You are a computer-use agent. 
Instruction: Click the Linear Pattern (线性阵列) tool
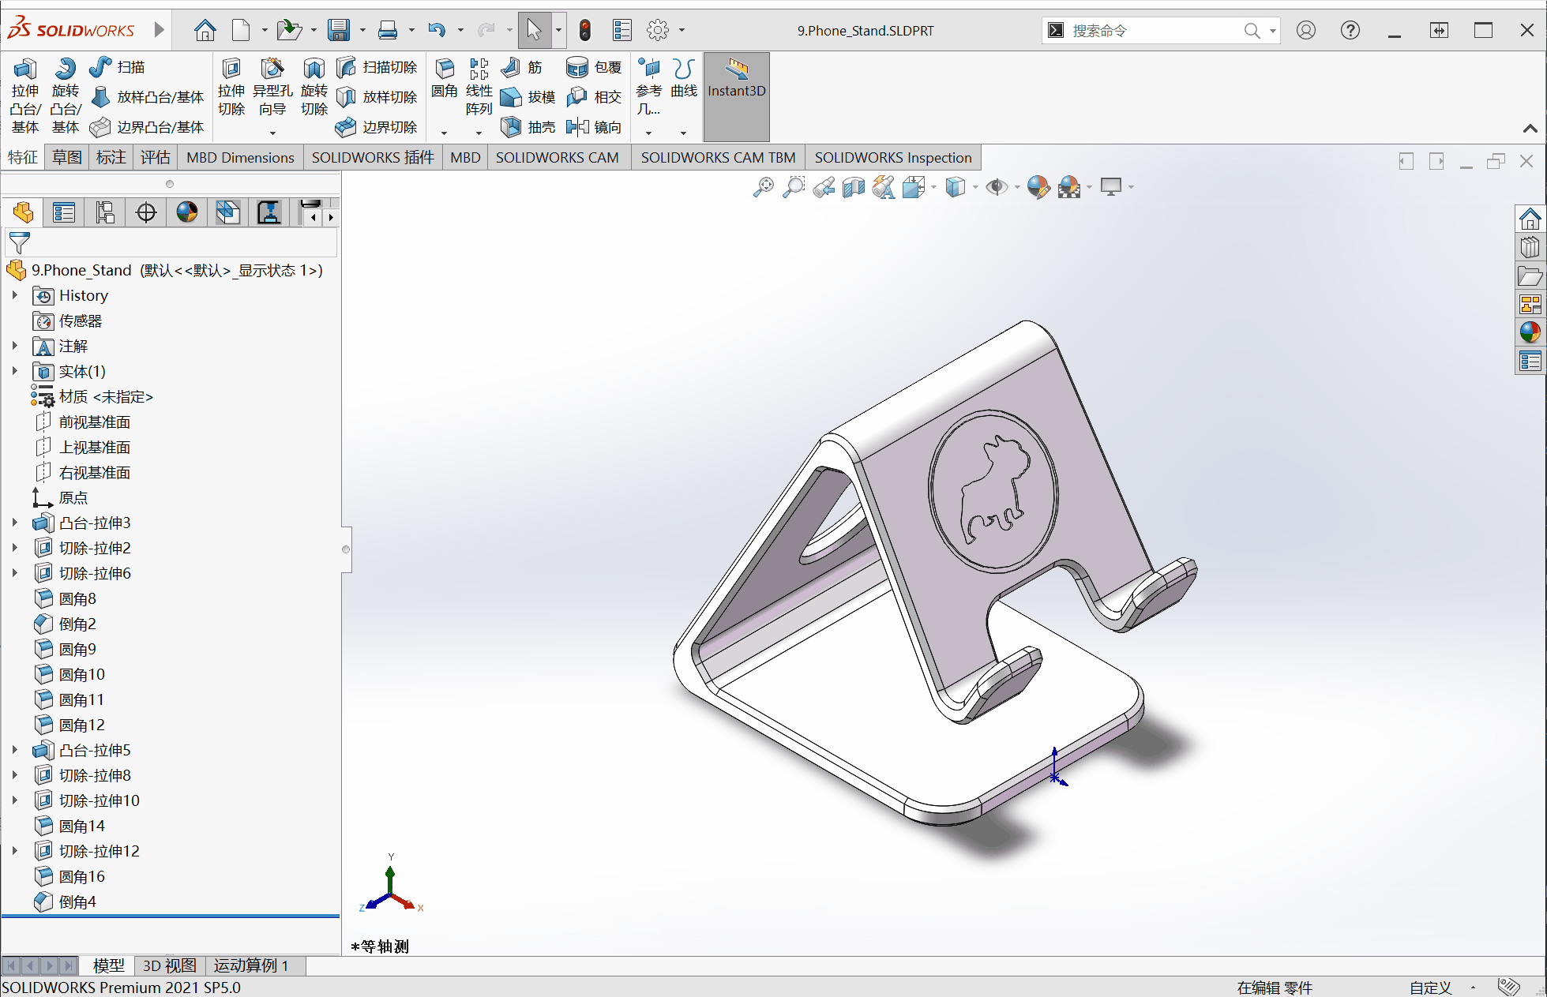coord(479,88)
